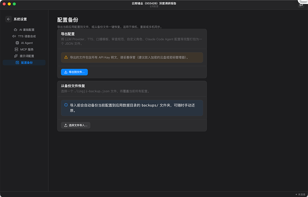Viewport: 308px width, 197px height.
Task: Click the .lingji-backup.json description text
Action: click(105, 91)
